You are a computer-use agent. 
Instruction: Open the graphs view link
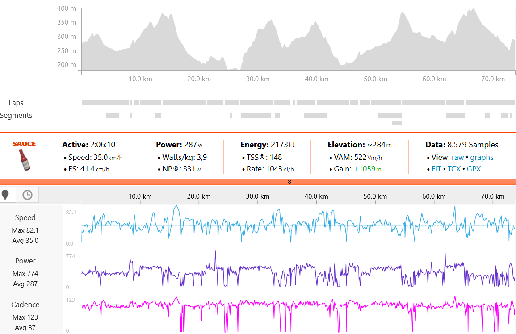pos(482,157)
